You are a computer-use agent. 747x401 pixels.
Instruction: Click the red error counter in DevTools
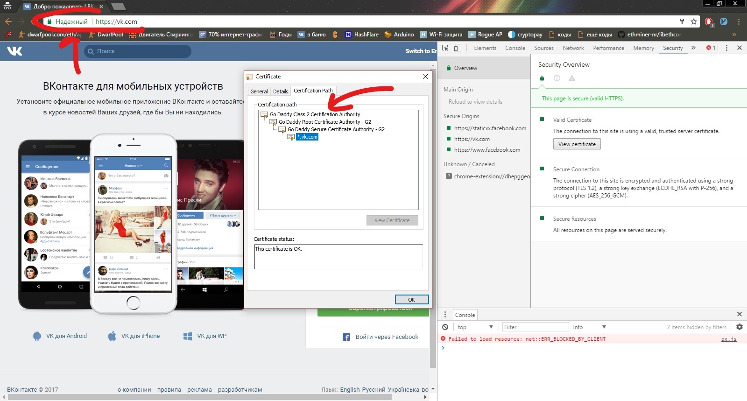[x=711, y=48]
